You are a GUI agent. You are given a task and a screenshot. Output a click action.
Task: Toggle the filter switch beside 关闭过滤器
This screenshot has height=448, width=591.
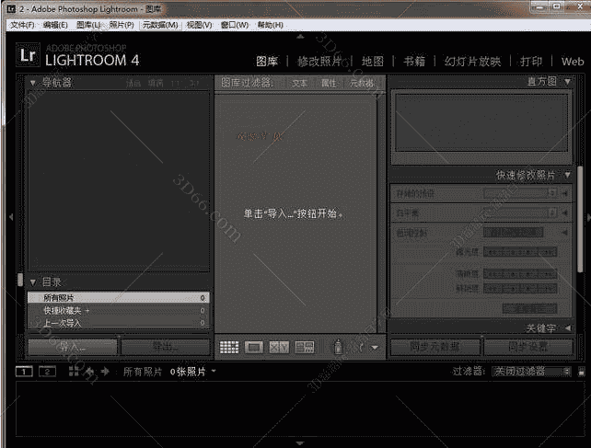tap(581, 372)
